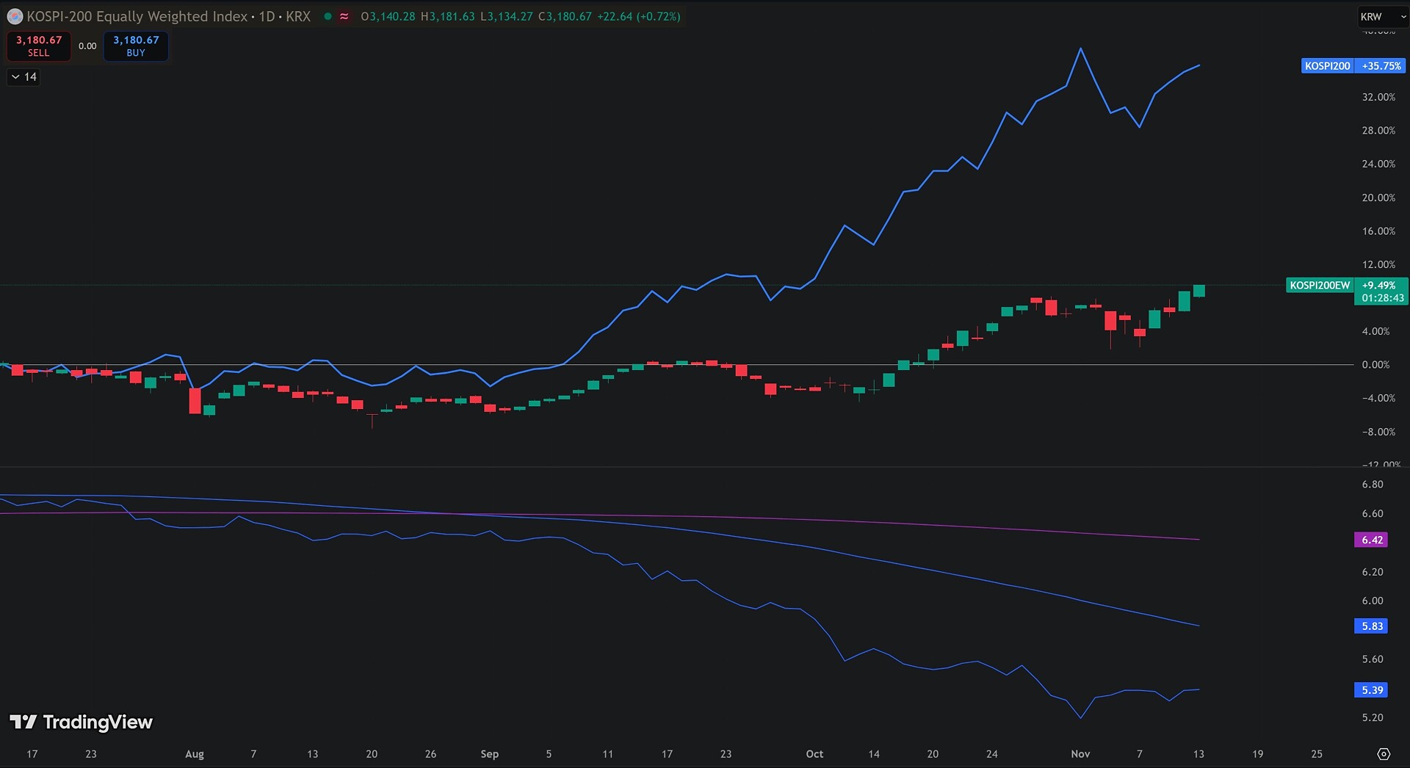
Task: Click the 6.20 label on lower scale
Action: pyautogui.click(x=1372, y=572)
